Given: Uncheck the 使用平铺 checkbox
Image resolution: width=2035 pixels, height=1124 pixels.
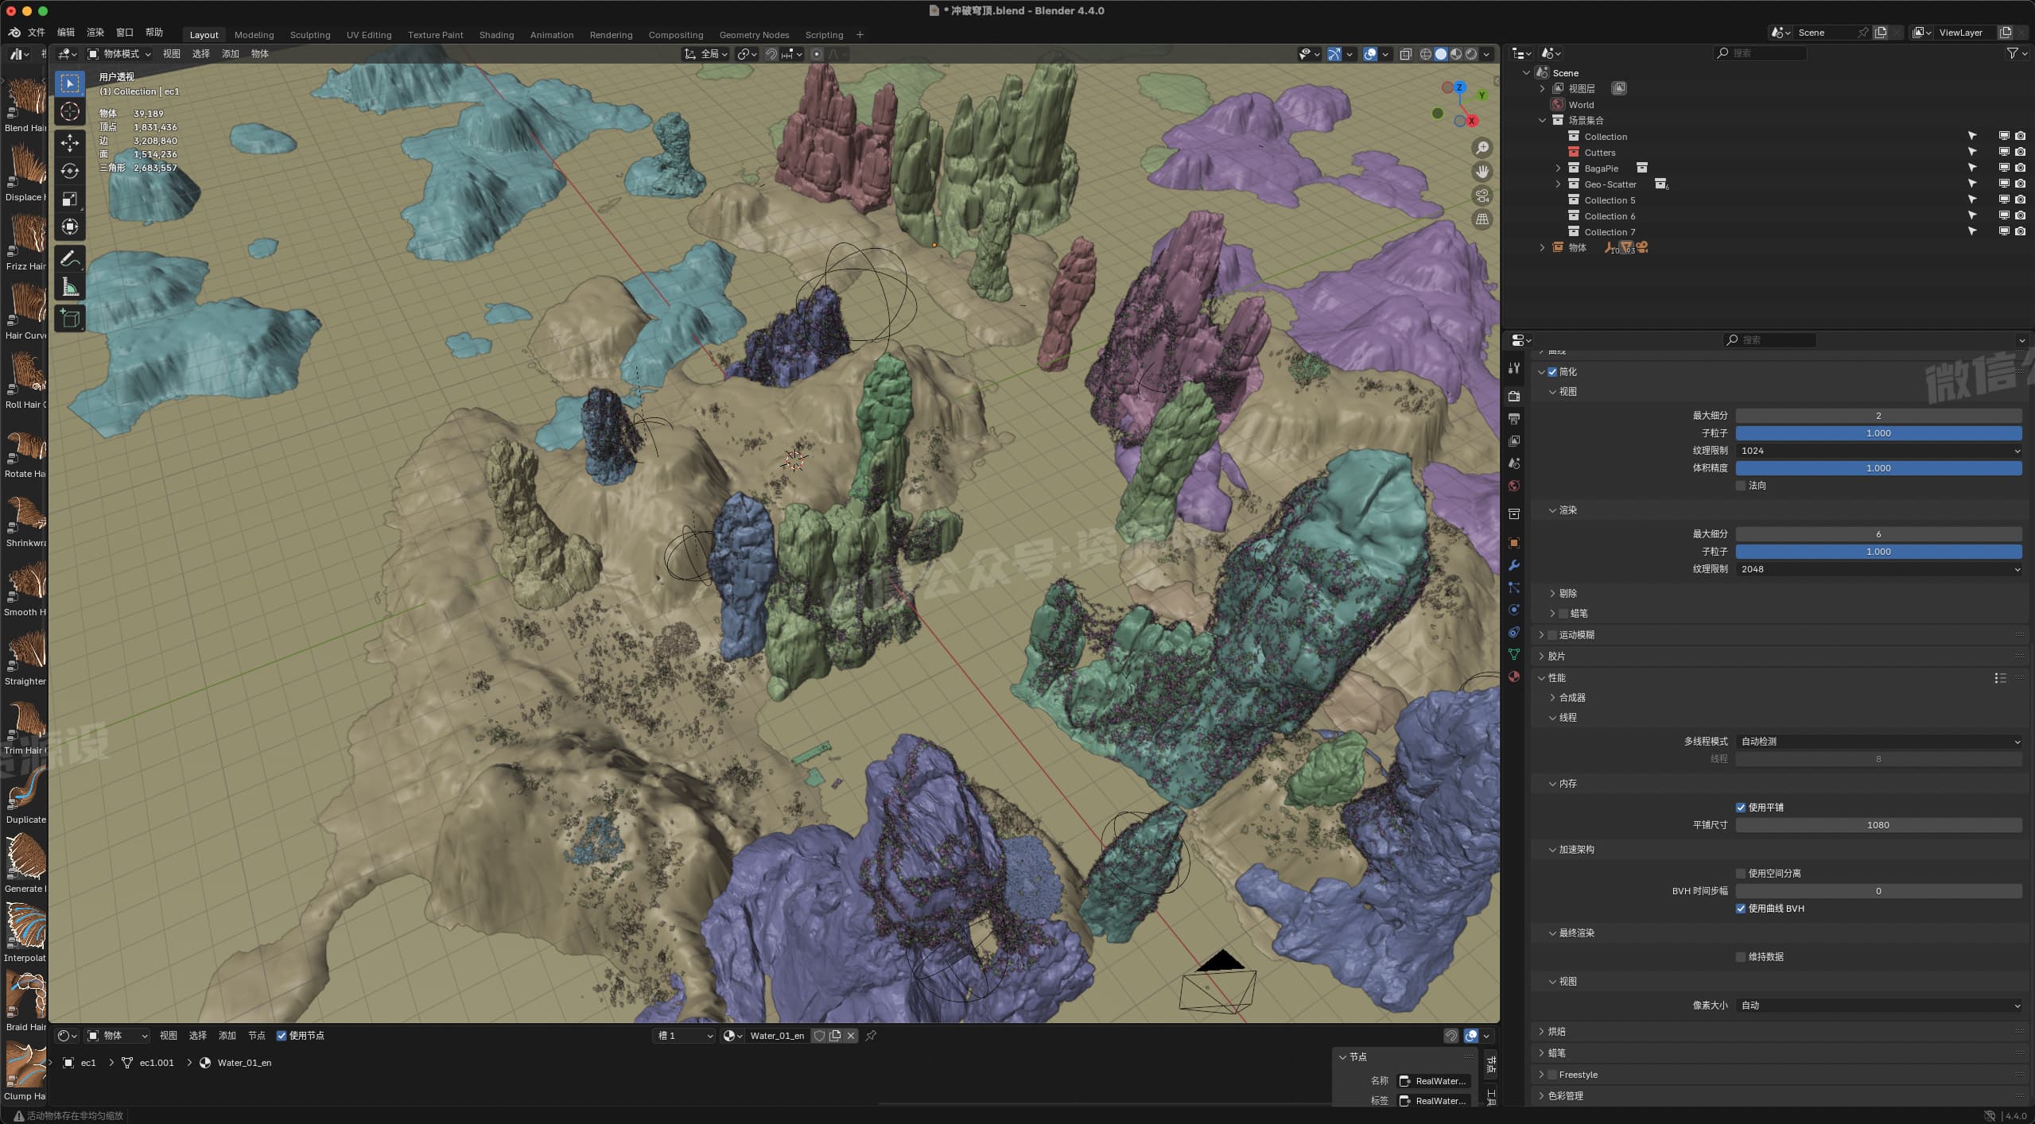Looking at the screenshot, I should [x=1741, y=808].
